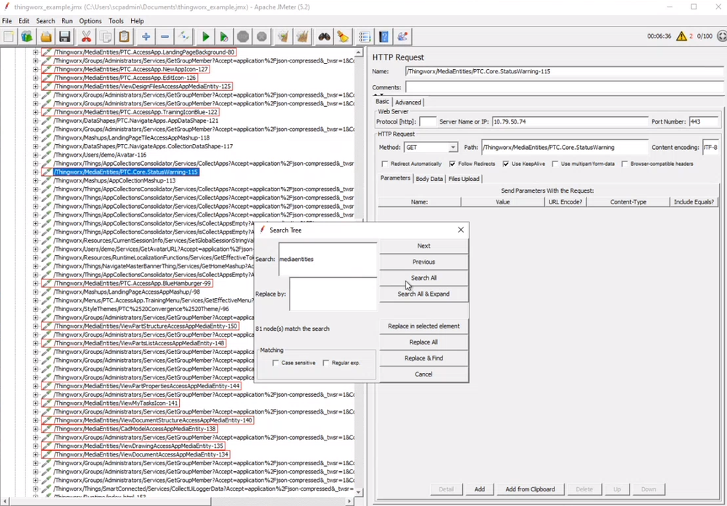Screen dimensions: 727x506
Task: Enable the Case sensitive checkbox
Action: pyautogui.click(x=276, y=363)
